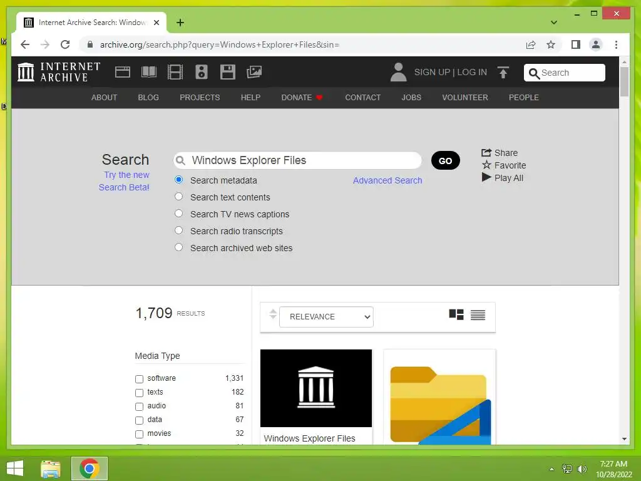Viewport: 641px width, 481px height.
Task: Click Chrome back arrow
Action: click(25, 44)
